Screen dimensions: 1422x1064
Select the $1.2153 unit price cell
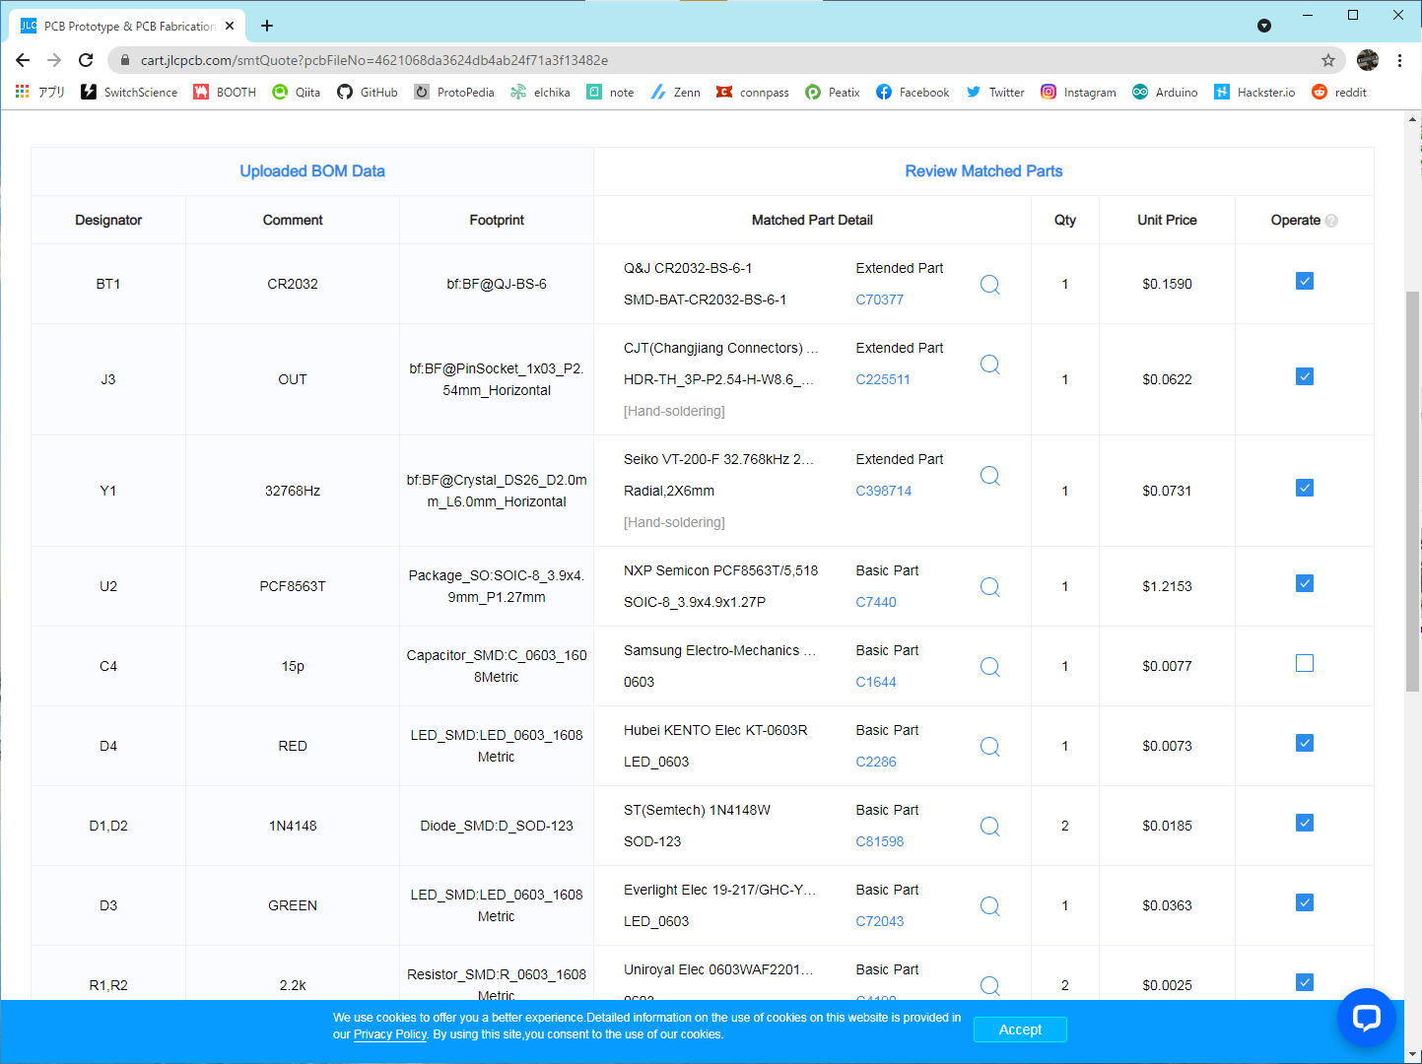tap(1167, 586)
